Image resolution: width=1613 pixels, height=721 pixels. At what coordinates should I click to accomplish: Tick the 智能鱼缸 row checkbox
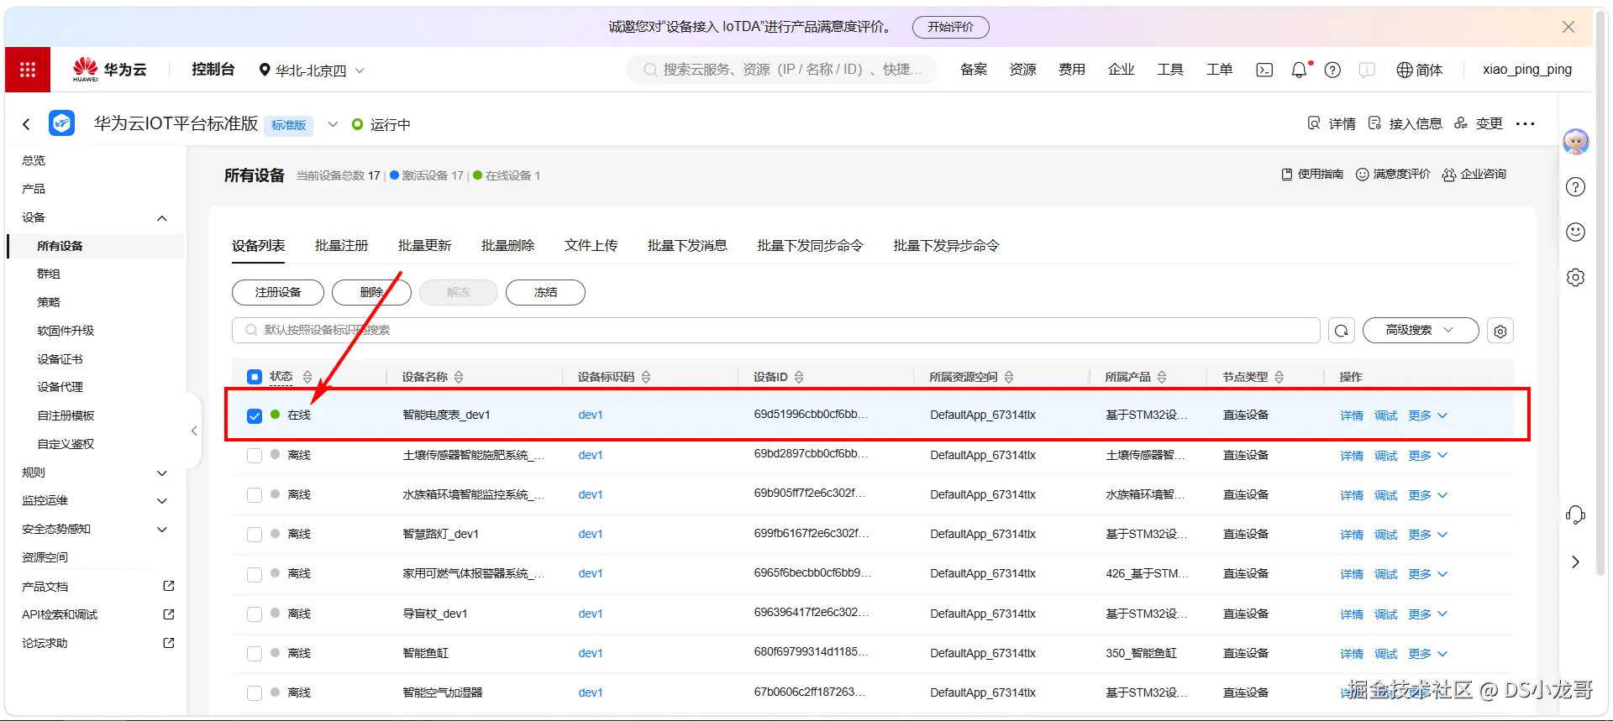(255, 654)
